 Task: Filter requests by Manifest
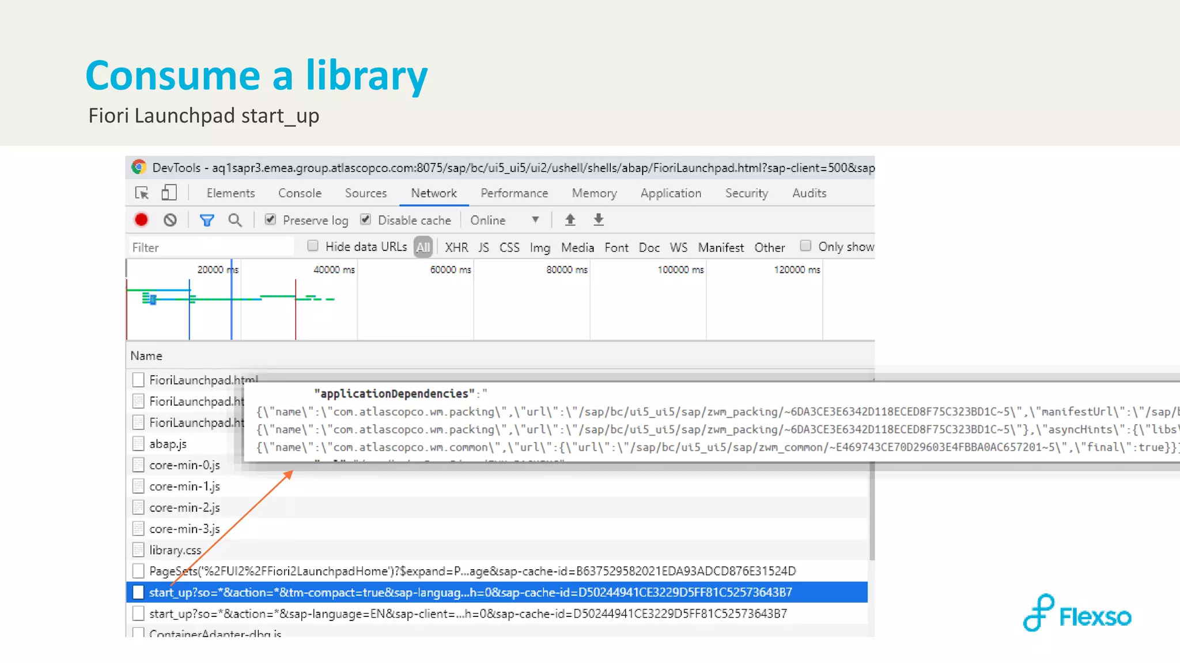[x=721, y=247]
